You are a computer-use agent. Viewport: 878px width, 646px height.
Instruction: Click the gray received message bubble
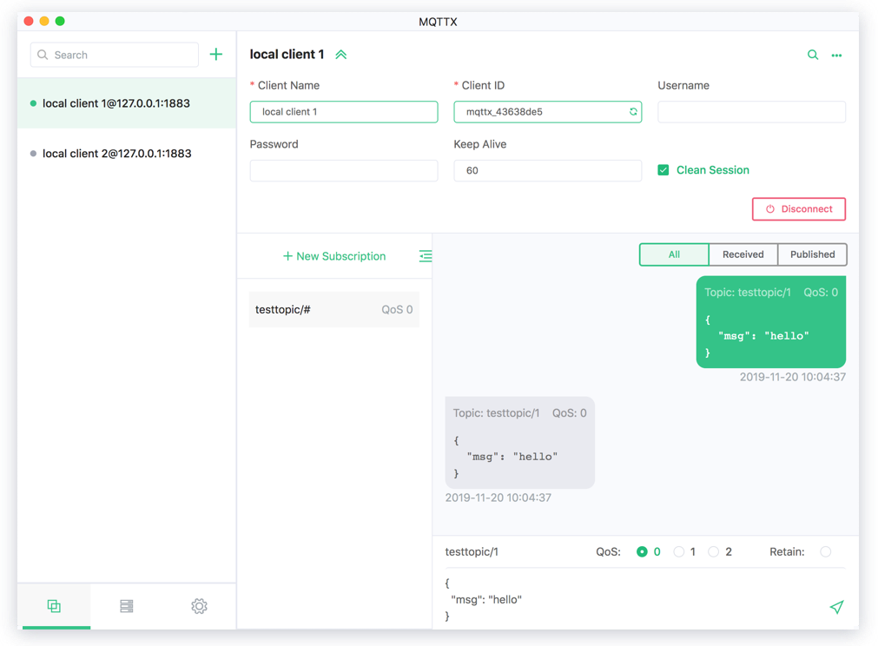coord(519,443)
